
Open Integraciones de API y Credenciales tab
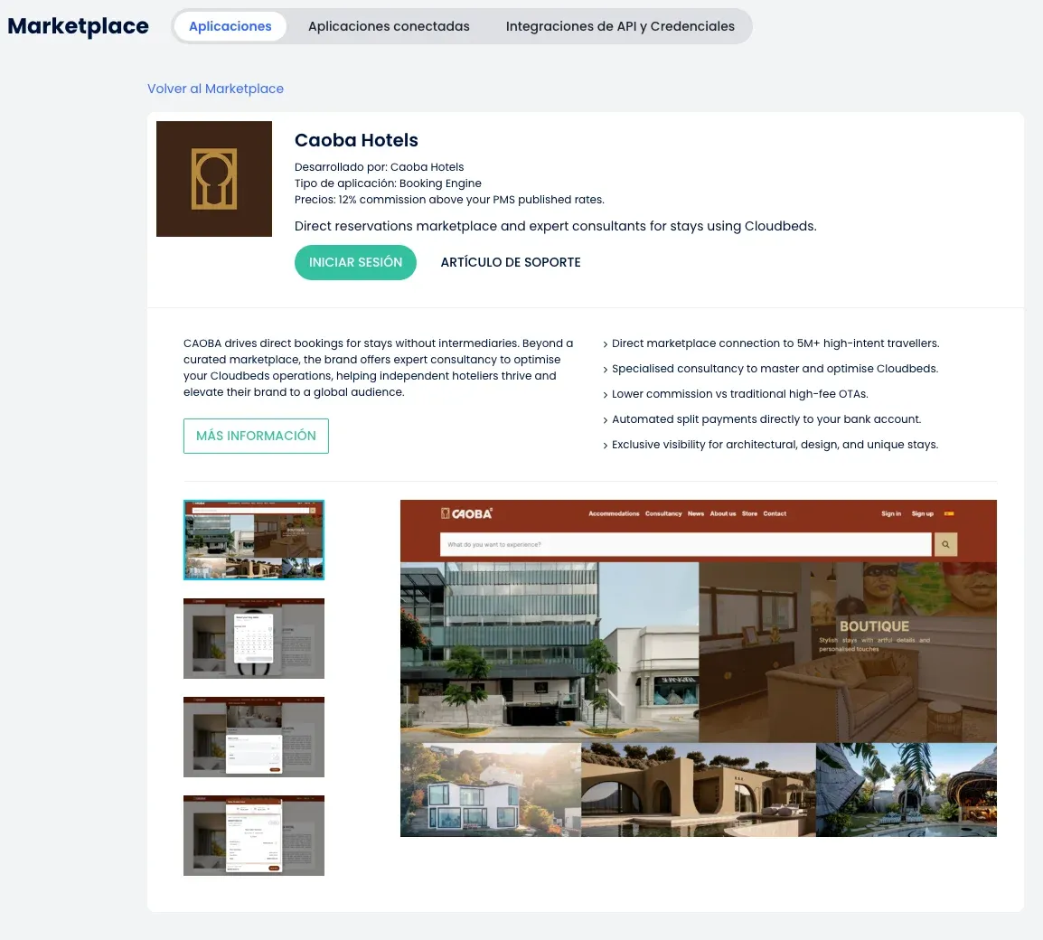coord(620,26)
